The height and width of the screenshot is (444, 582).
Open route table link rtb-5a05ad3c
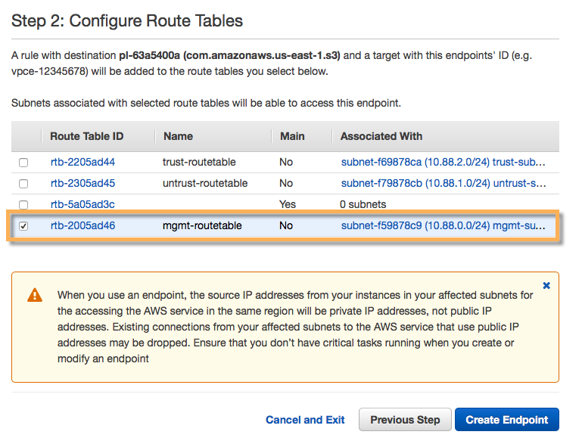tap(82, 204)
